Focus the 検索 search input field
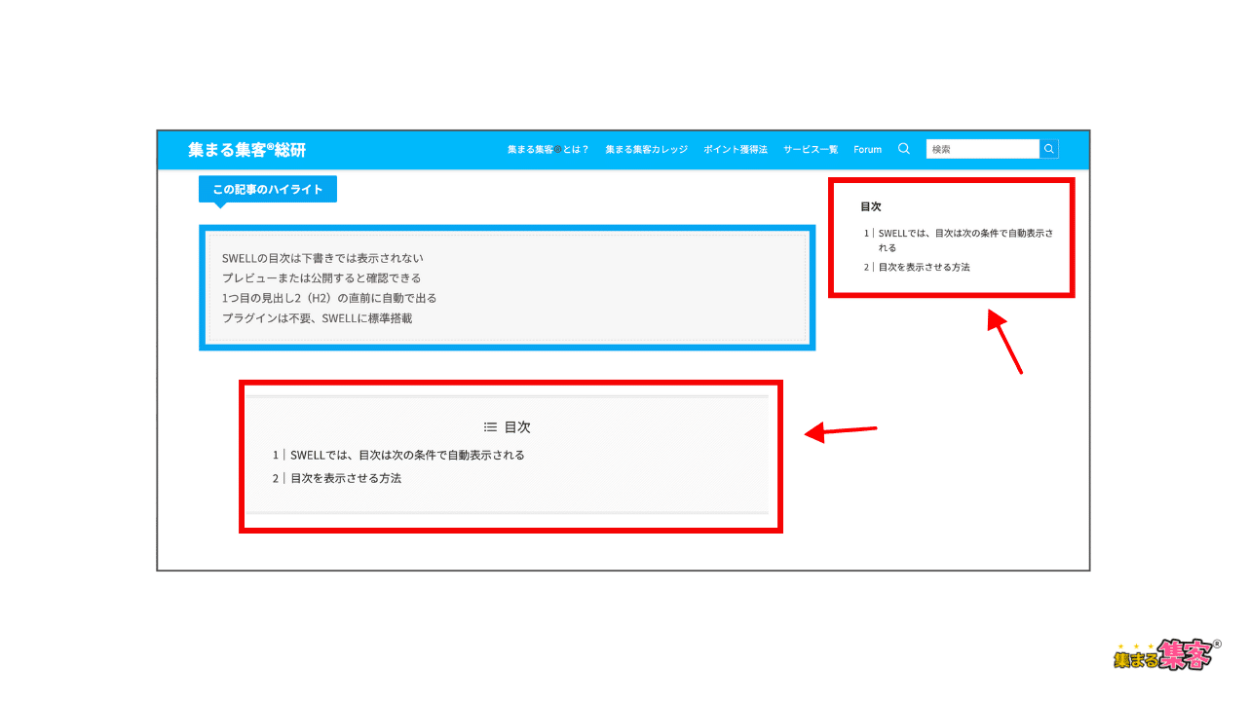The height and width of the screenshot is (701, 1247). (x=983, y=149)
